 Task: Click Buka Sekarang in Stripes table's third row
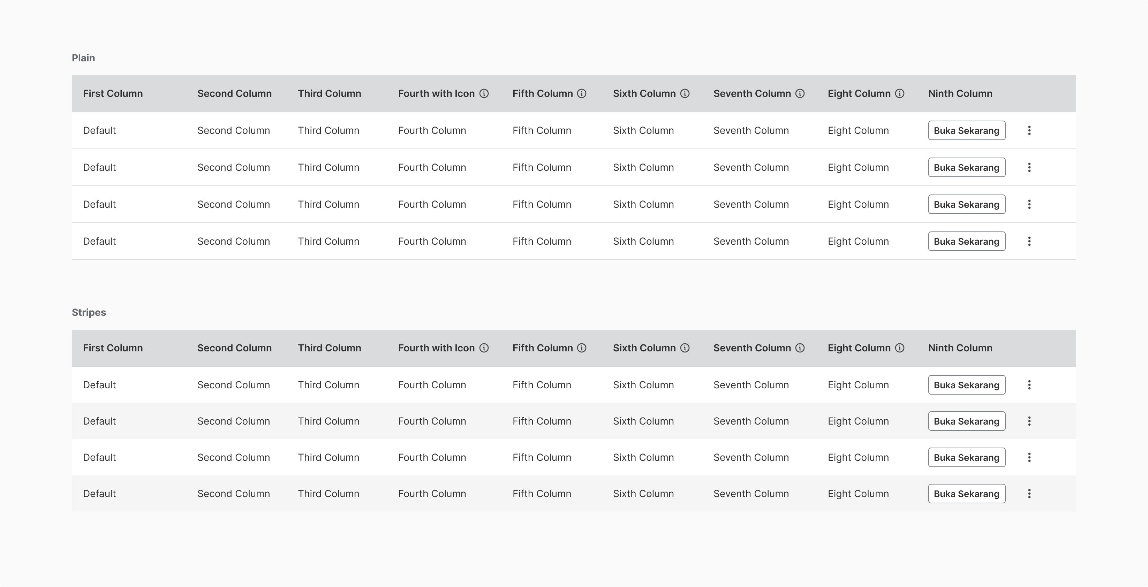pyautogui.click(x=967, y=457)
